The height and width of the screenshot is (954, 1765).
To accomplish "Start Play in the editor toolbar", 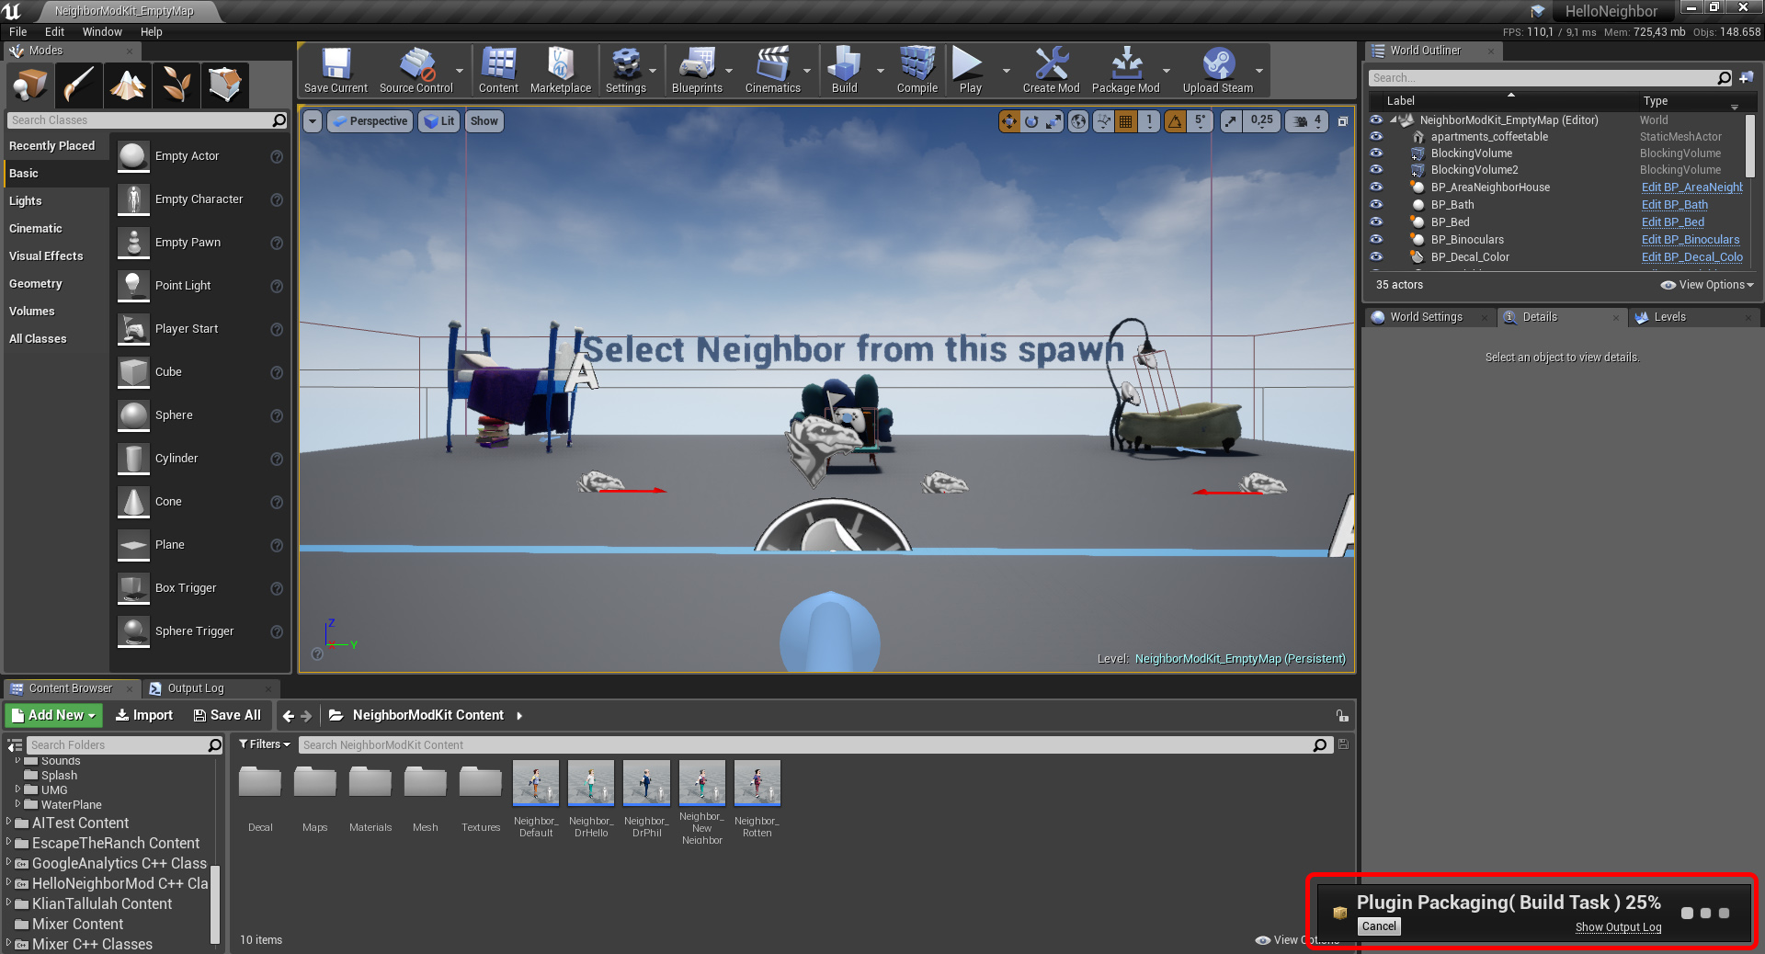I will click(x=970, y=70).
